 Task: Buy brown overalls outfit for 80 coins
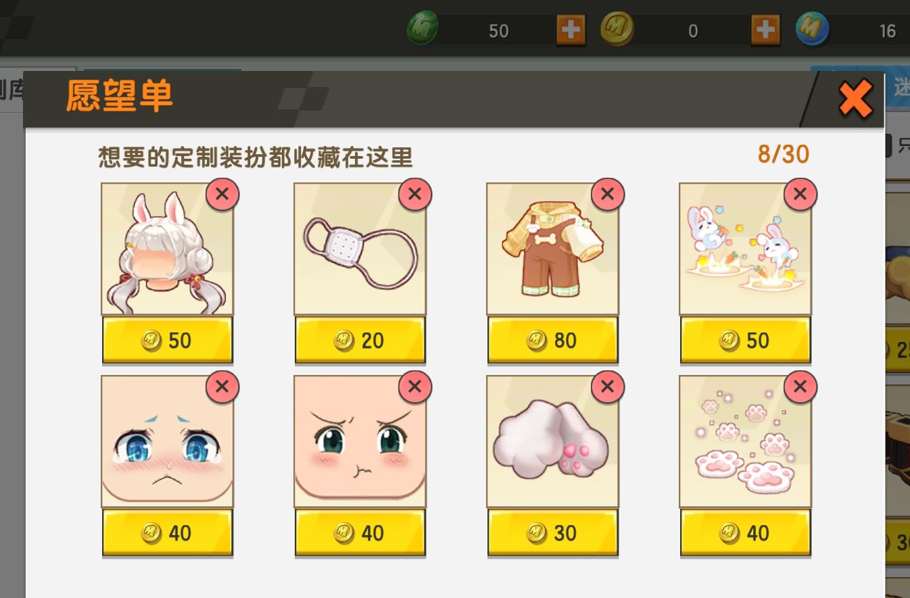pos(552,341)
